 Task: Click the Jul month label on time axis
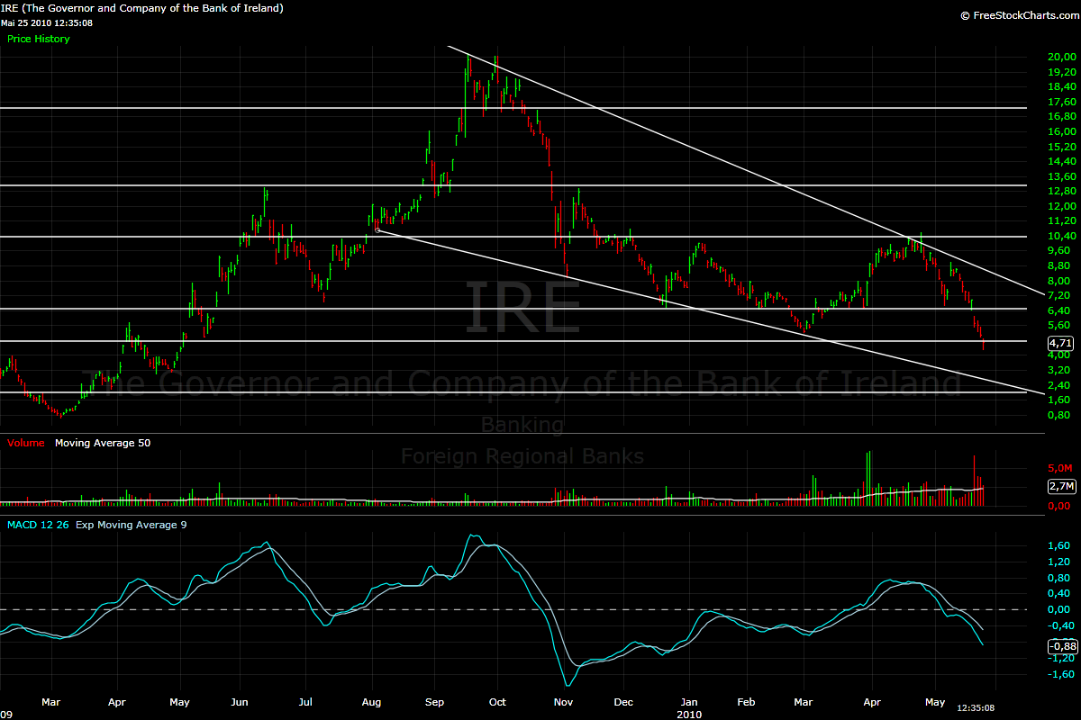(305, 701)
